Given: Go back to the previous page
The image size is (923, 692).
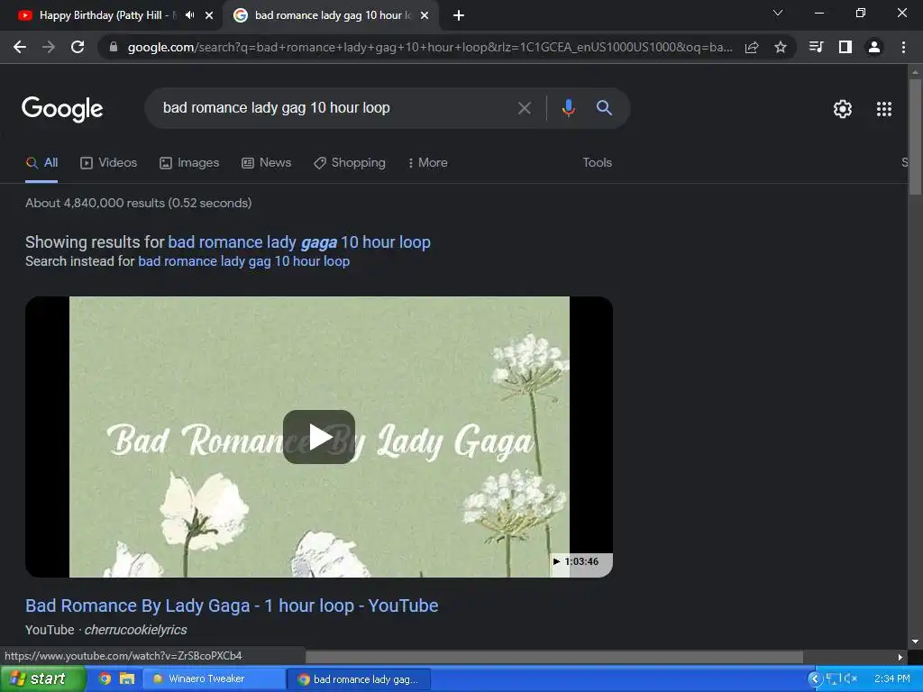Looking at the screenshot, I should click(x=20, y=47).
